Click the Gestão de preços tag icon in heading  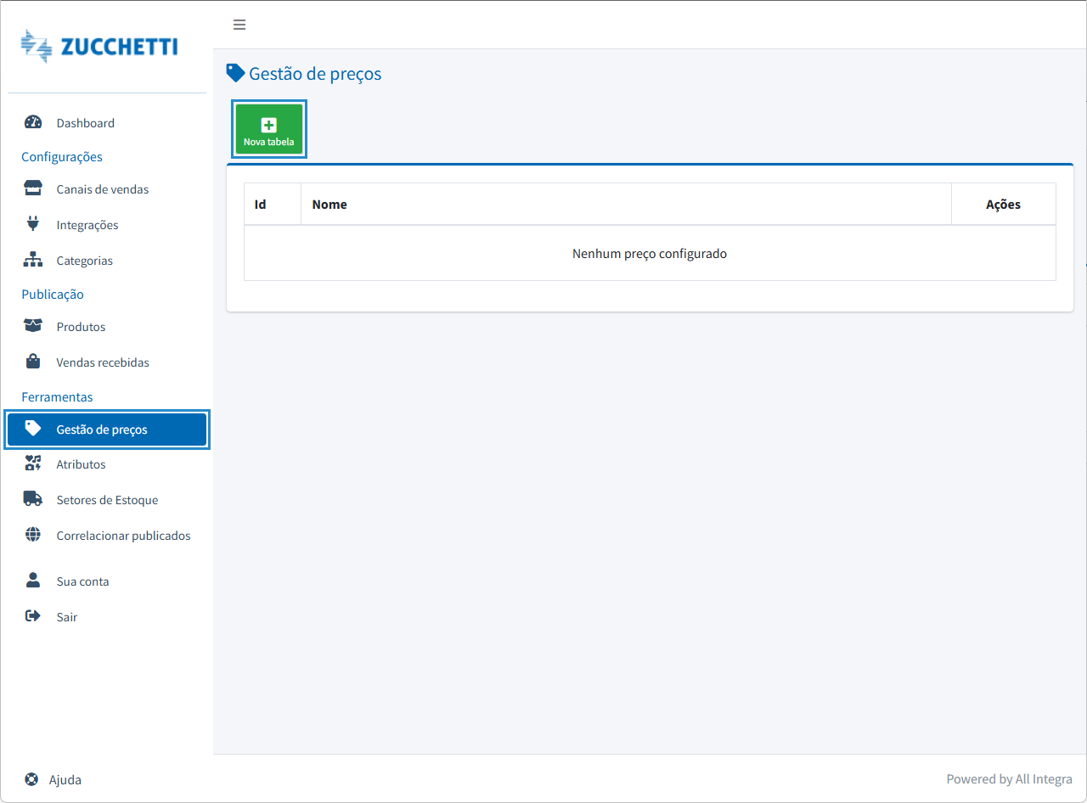(235, 73)
